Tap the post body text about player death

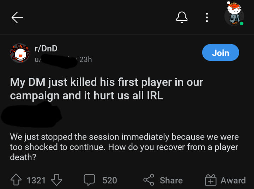pyautogui.click(x=123, y=146)
